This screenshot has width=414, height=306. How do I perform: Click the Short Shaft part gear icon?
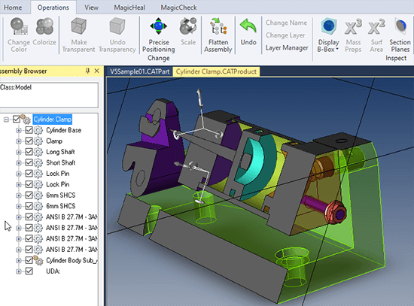click(38, 162)
